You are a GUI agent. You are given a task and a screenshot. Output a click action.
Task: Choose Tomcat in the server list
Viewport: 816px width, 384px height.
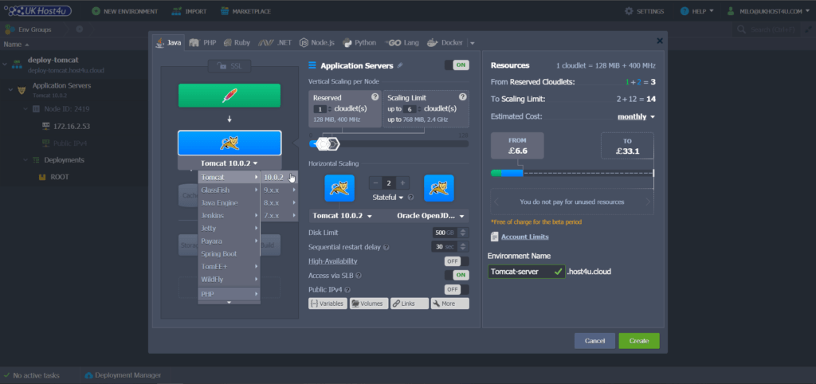click(229, 178)
